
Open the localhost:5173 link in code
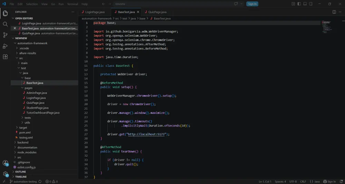(x=146, y=134)
